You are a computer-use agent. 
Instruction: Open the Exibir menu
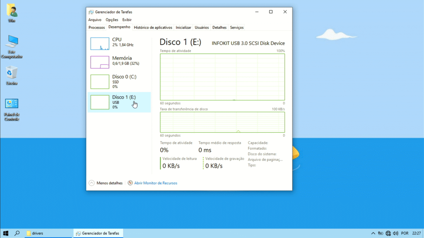tap(127, 20)
